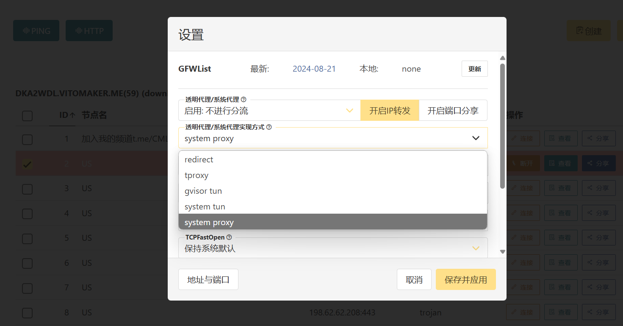
Task: Click the 198.62.62.208:443 address cell
Action: [342, 313]
